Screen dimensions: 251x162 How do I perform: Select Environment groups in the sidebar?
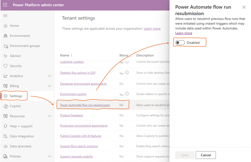(24, 46)
